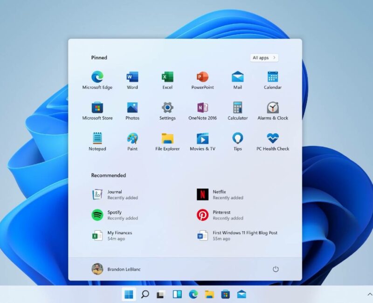Launch Notepad from pinned apps
This screenshot has height=303, width=373.
point(97,142)
